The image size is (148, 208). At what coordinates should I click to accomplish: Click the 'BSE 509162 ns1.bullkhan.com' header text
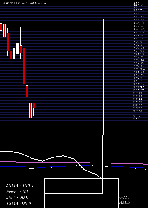click(x=25, y=4)
